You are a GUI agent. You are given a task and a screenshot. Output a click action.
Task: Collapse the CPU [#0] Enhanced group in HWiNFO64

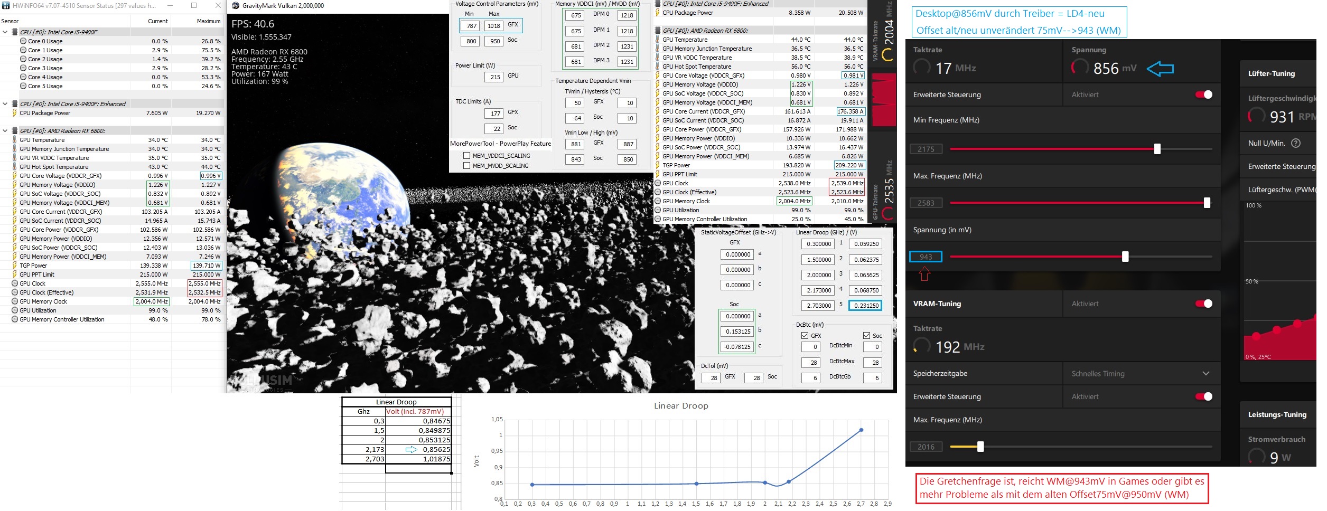pyautogui.click(x=5, y=104)
